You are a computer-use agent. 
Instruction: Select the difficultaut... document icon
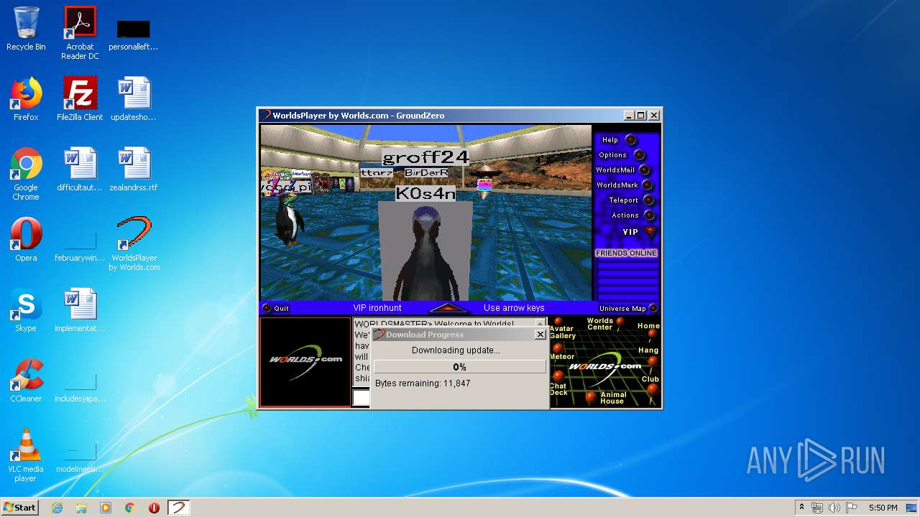pos(80,169)
